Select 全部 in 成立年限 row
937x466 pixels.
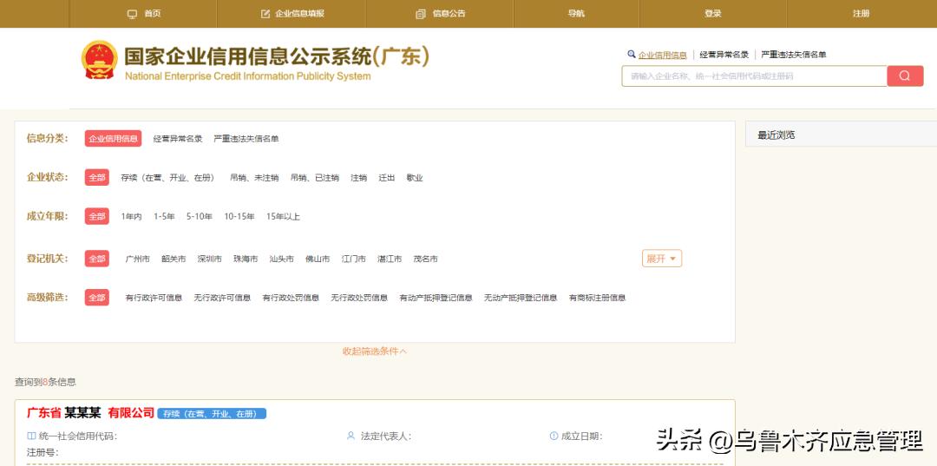pos(97,216)
